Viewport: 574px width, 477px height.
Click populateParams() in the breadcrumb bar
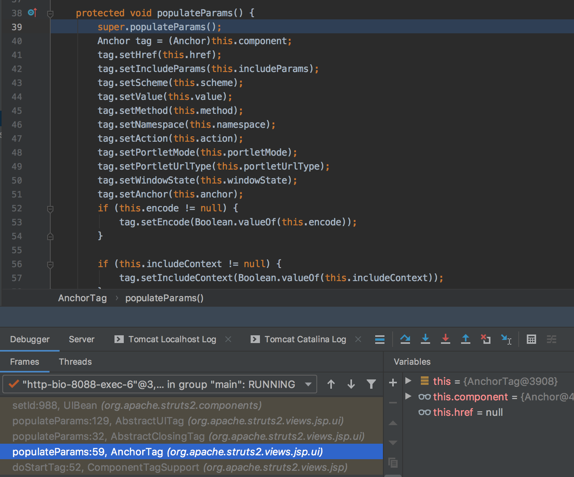pos(164,298)
